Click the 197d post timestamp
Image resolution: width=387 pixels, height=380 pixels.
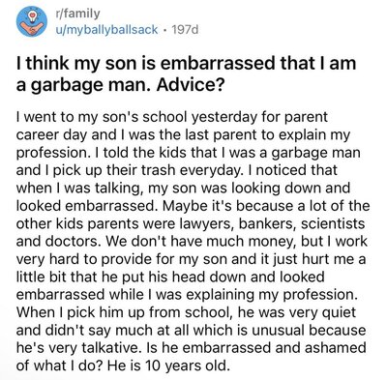(186, 30)
